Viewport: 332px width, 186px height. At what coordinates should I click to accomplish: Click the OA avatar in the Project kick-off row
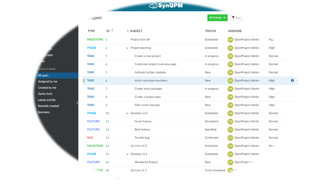tap(230, 40)
